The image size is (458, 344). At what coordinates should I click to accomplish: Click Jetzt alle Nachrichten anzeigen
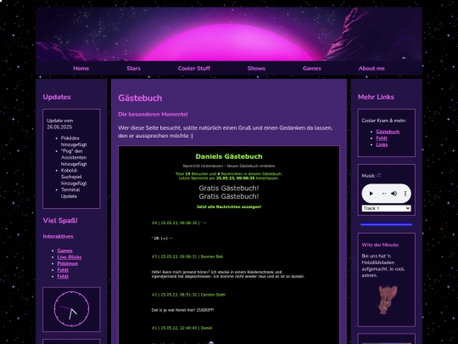(229, 206)
